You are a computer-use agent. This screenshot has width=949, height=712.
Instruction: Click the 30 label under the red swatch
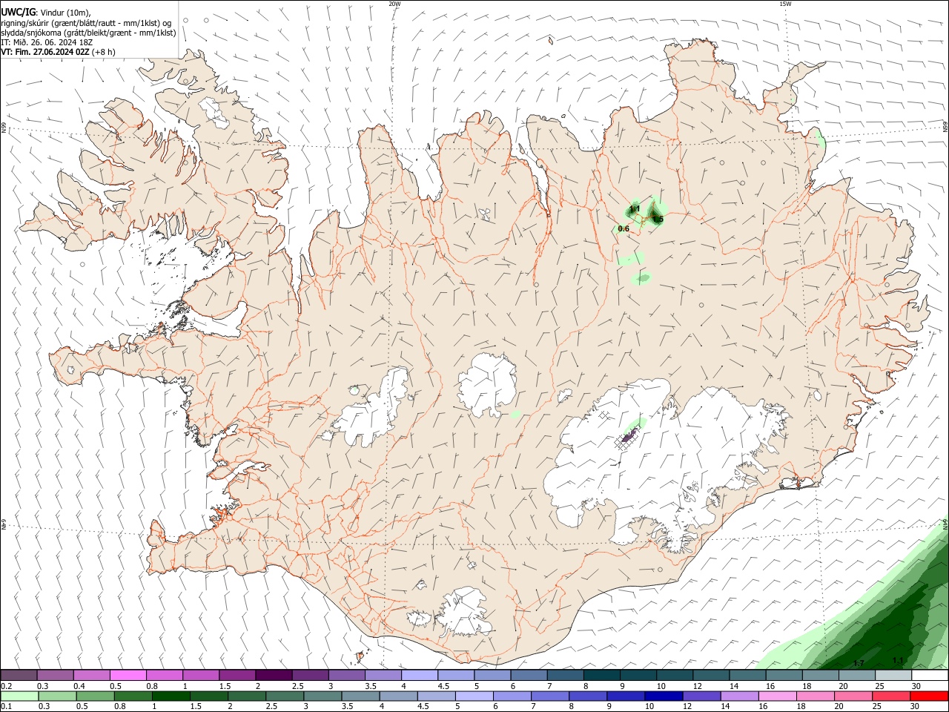pos(916,707)
